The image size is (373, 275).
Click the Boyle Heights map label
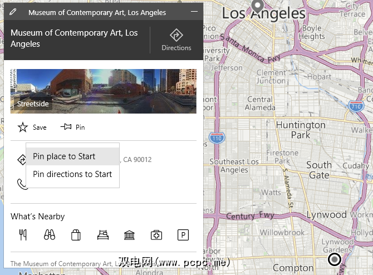(x=312, y=32)
